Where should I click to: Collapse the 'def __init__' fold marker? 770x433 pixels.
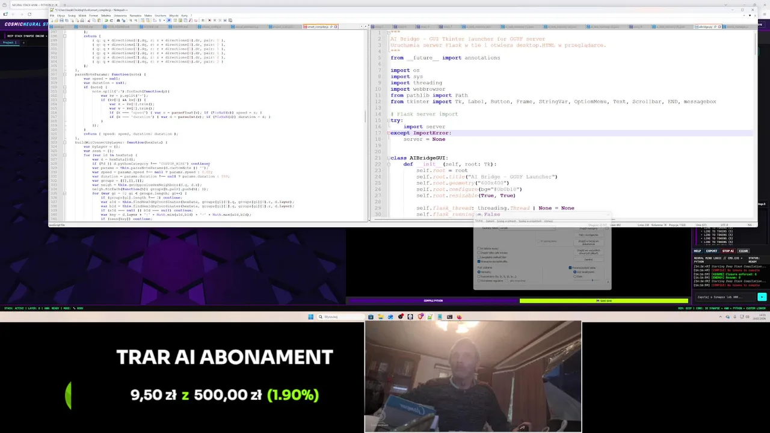click(389, 164)
